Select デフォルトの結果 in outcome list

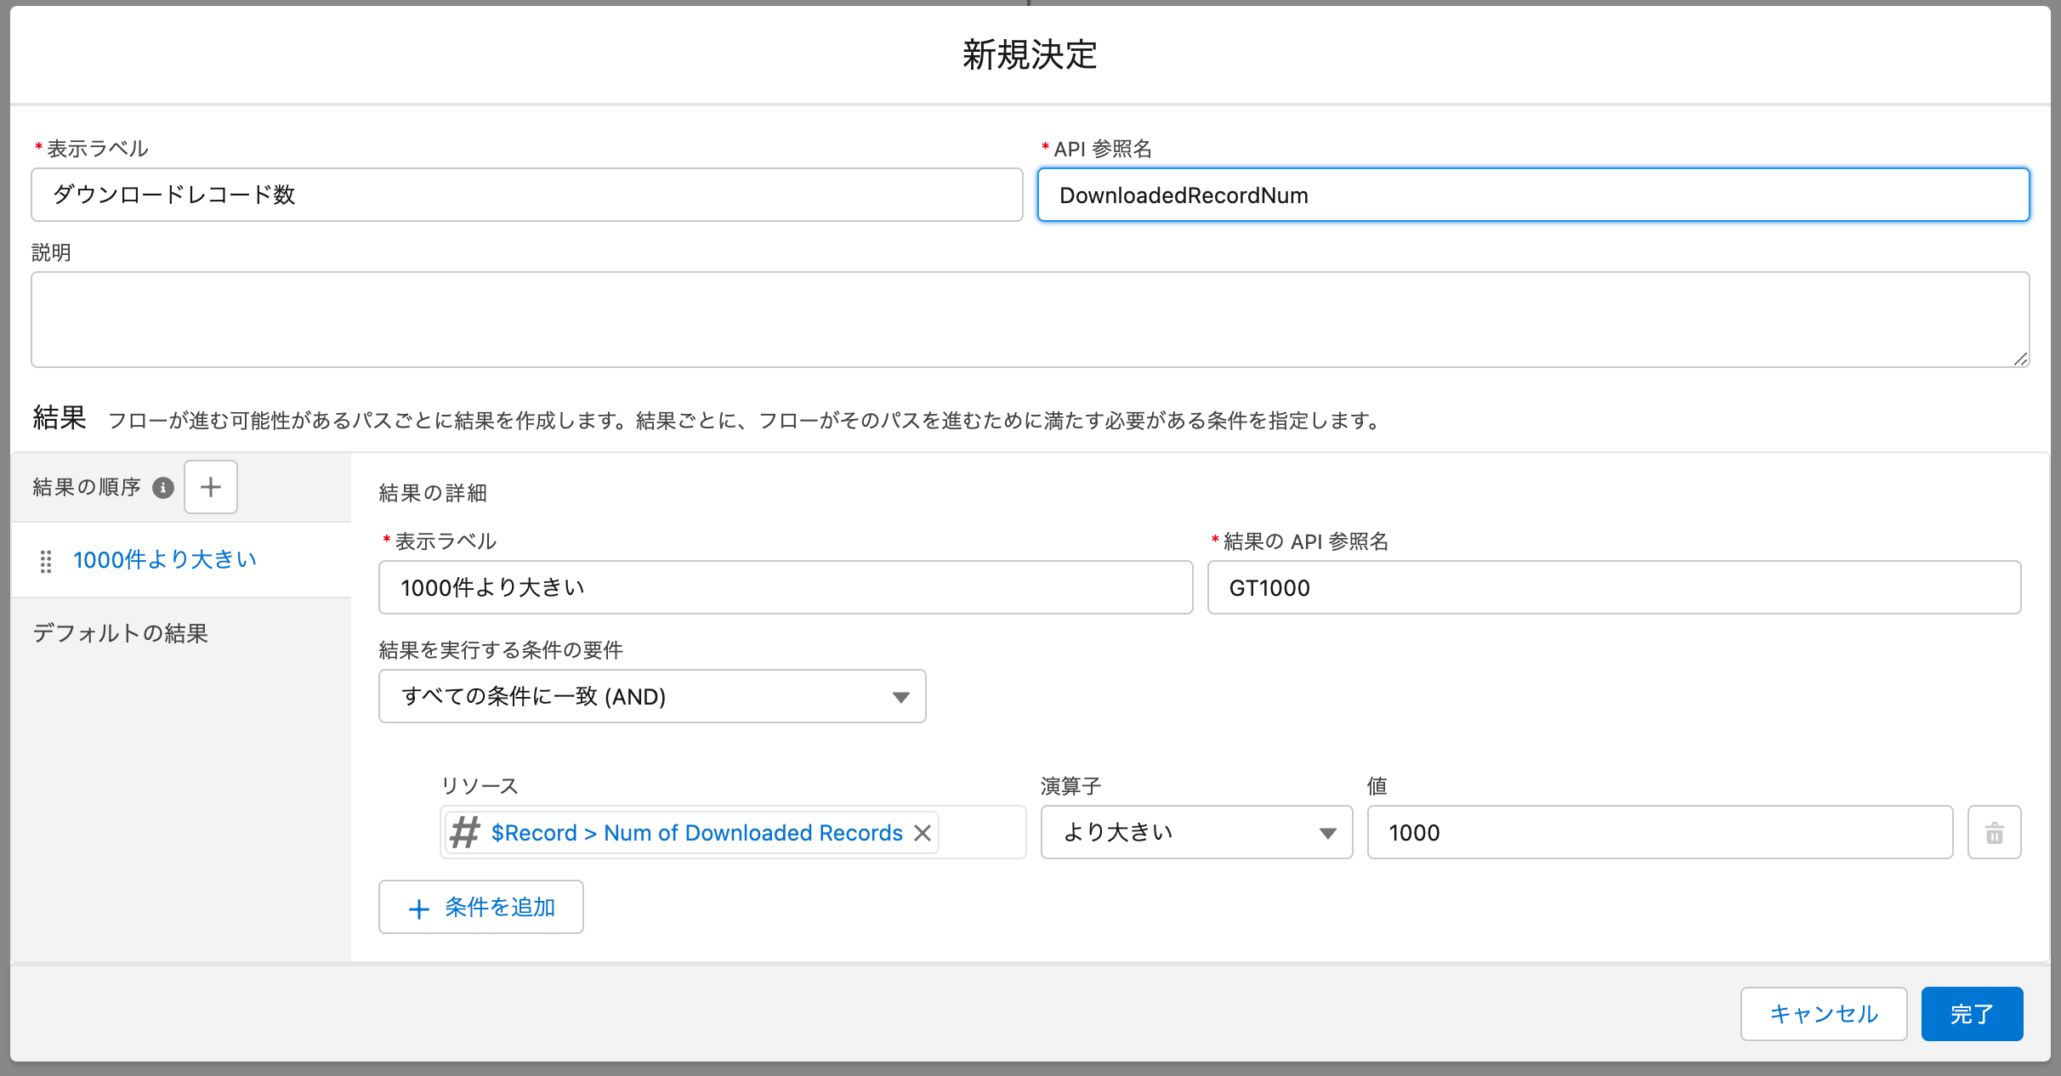[121, 633]
